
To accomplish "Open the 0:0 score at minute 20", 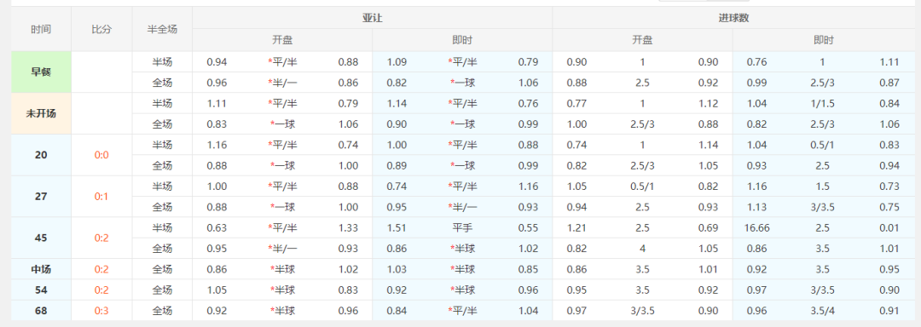I will 101,155.
